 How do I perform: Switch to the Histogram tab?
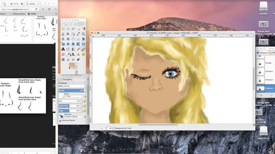tap(262, 53)
